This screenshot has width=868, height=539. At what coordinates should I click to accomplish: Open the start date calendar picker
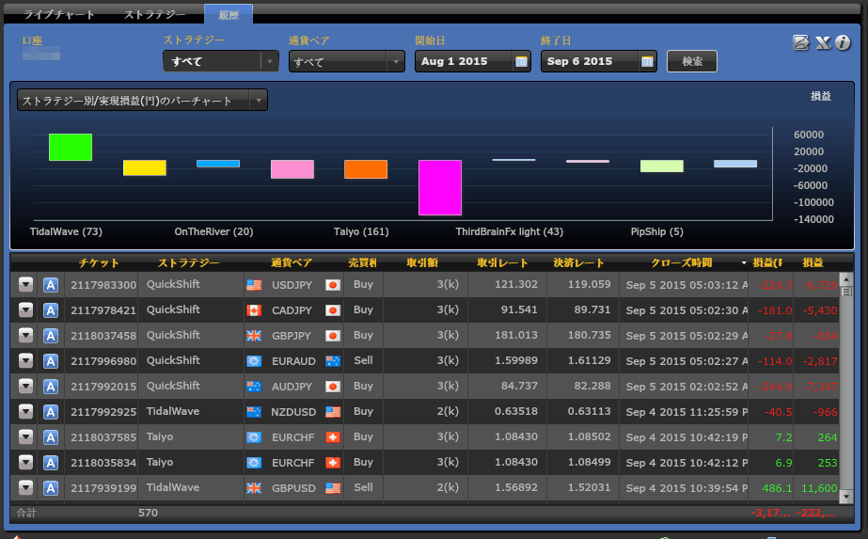coord(521,61)
